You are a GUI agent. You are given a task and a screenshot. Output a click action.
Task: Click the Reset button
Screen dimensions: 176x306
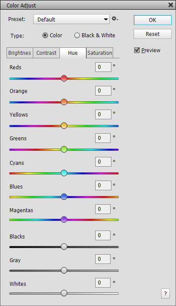[x=153, y=34]
